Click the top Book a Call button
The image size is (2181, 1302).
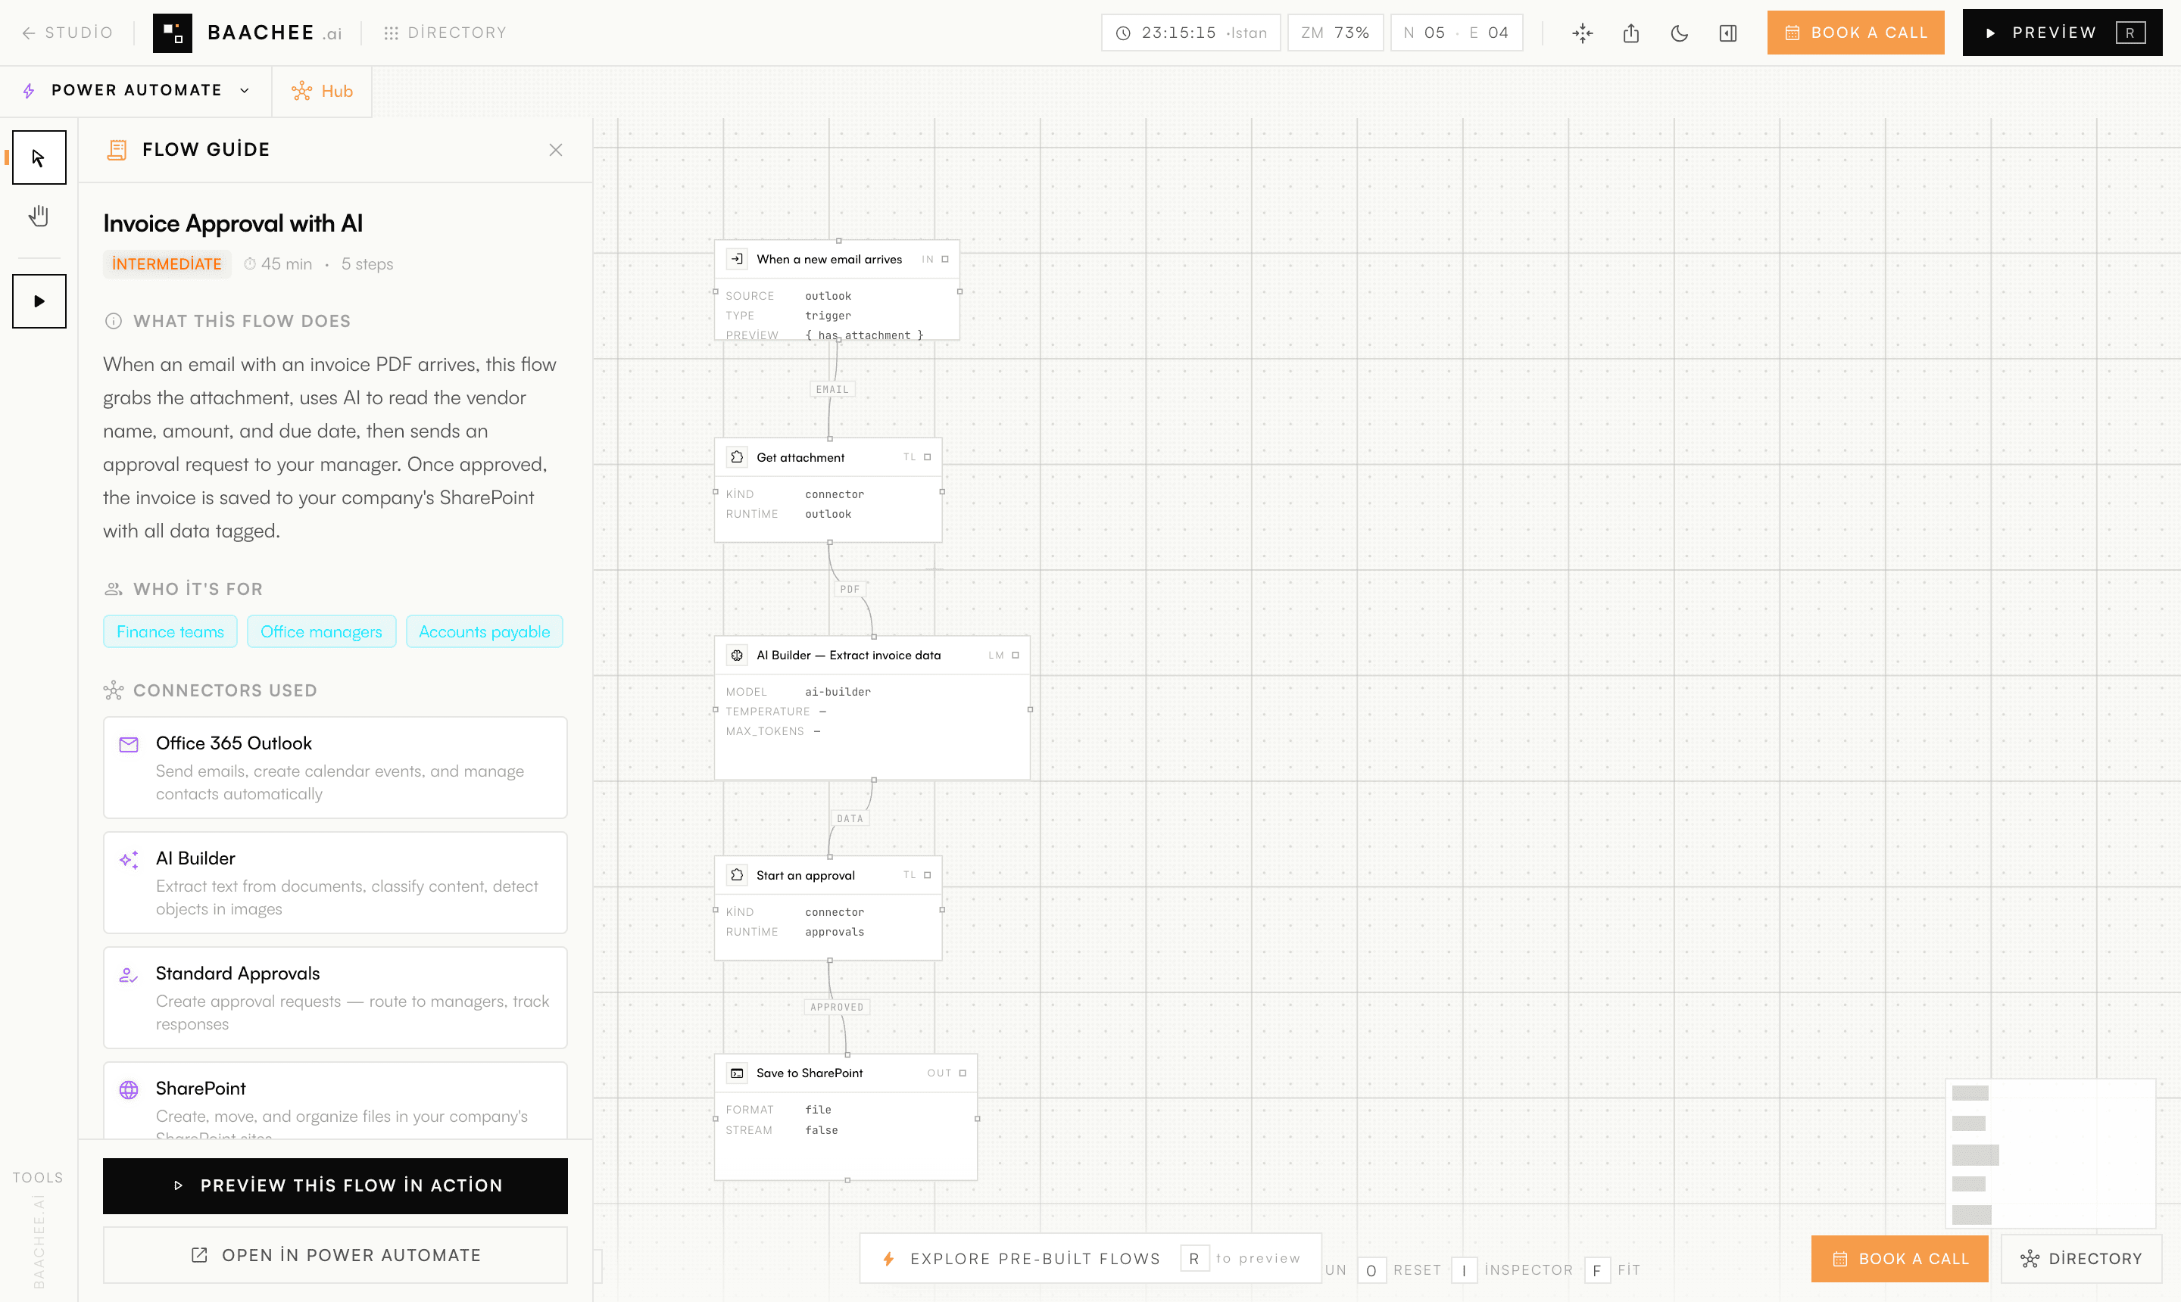tap(1855, 33)
